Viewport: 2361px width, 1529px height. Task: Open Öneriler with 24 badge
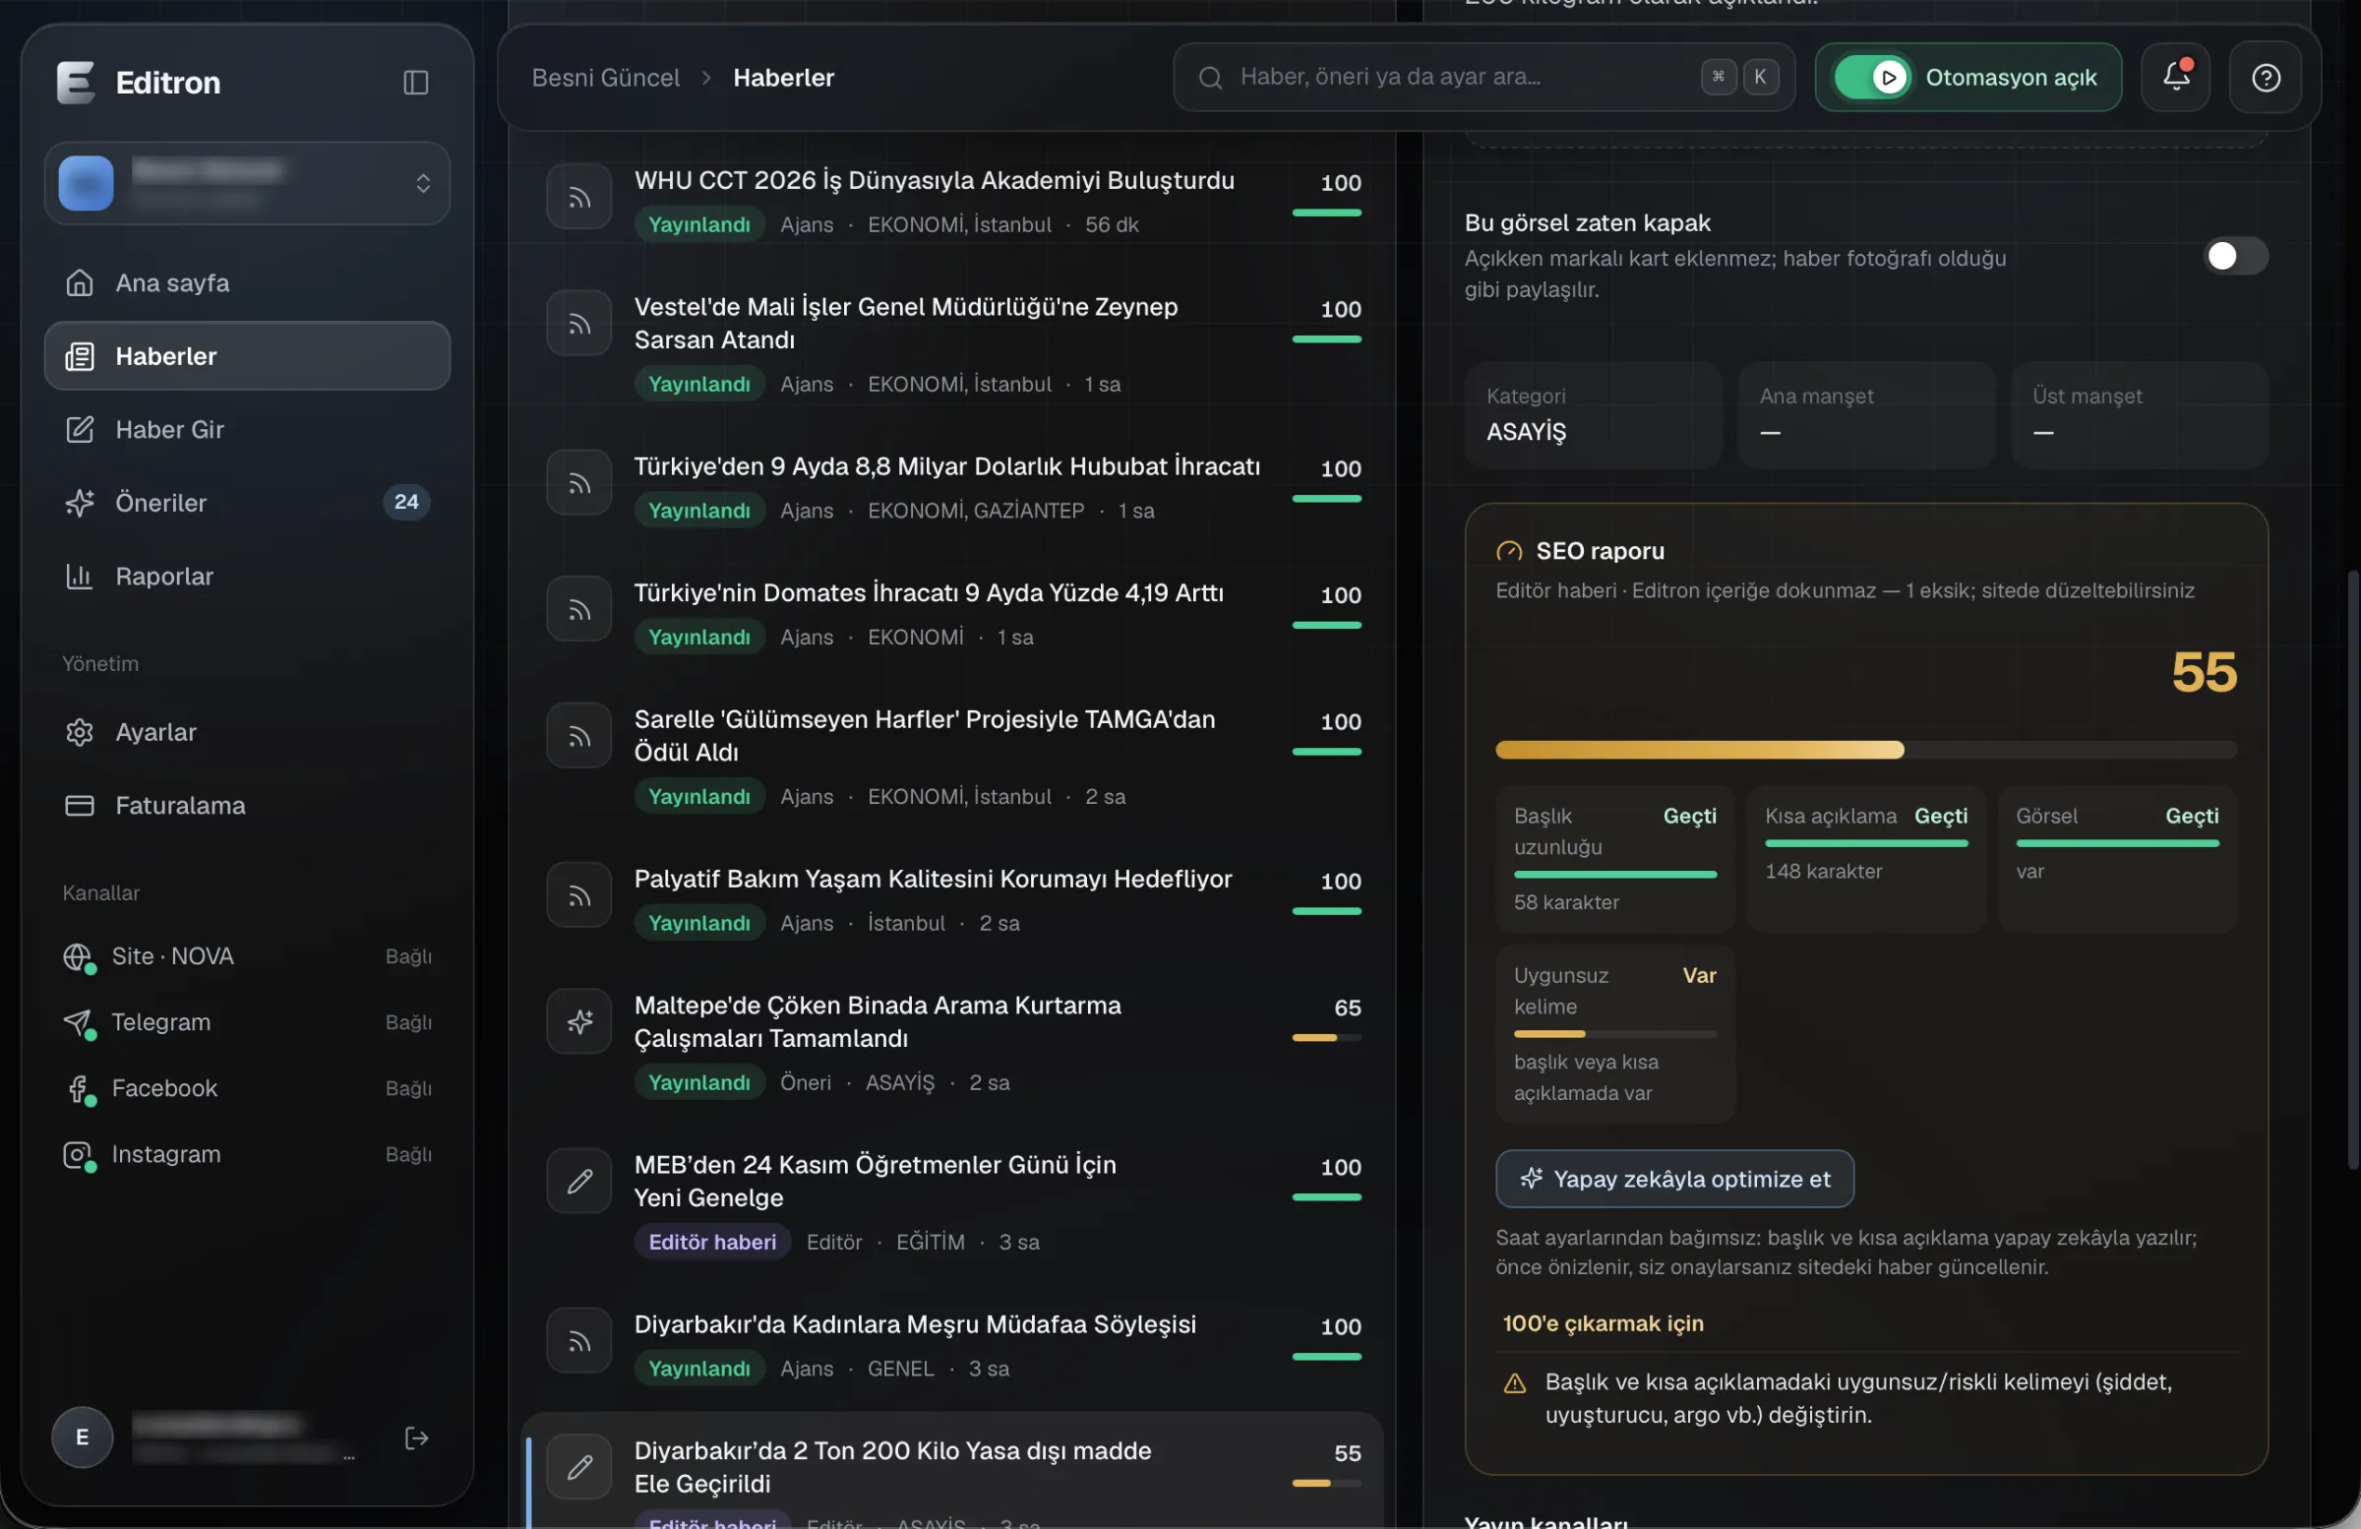tap(247, 502)
